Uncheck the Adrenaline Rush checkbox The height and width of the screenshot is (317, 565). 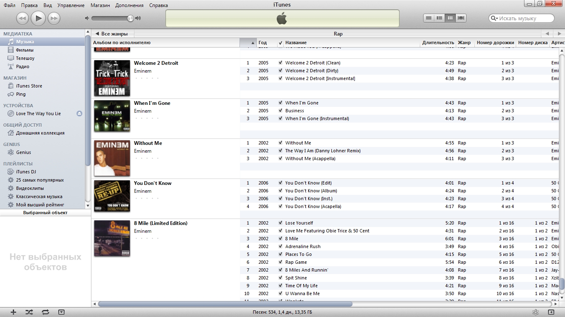(x=280, y=246)
